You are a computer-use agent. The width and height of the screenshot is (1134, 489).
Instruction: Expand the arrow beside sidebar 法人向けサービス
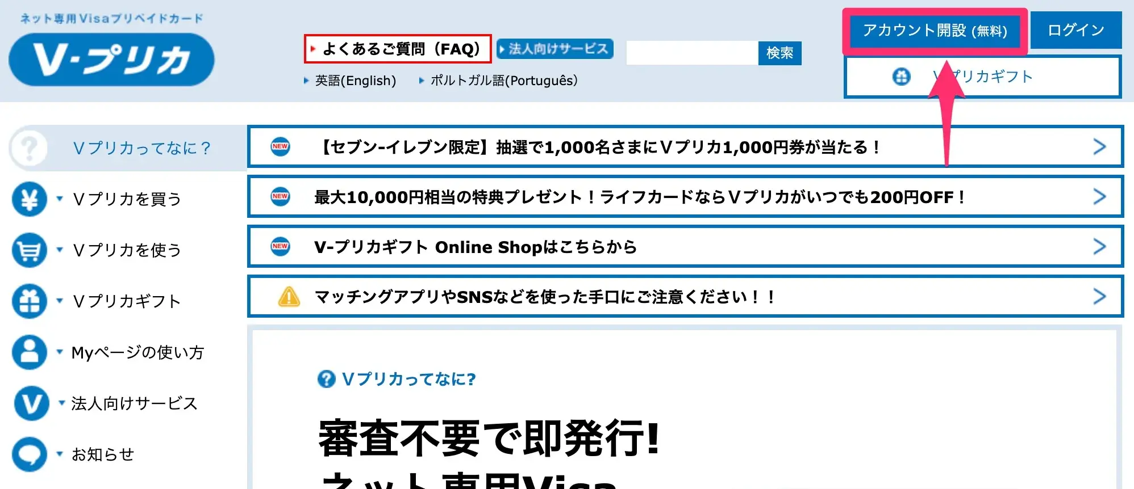61,403
